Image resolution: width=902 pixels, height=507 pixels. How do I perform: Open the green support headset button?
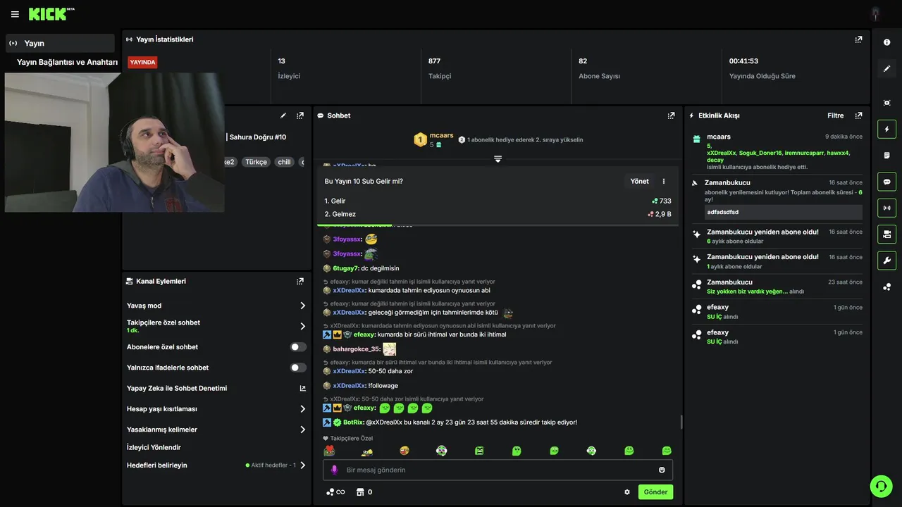[x=881, y=486]
